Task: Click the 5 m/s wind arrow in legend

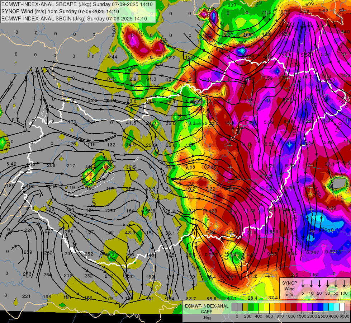Action: (x=303, y=283)
